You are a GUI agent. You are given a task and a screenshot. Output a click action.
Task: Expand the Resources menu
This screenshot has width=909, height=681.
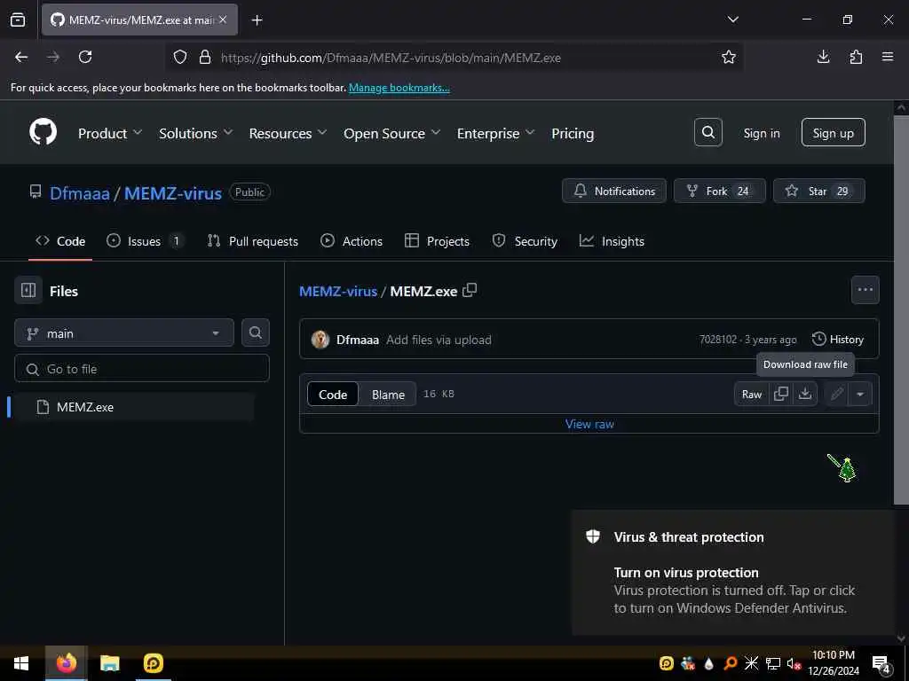coord(288,133)
